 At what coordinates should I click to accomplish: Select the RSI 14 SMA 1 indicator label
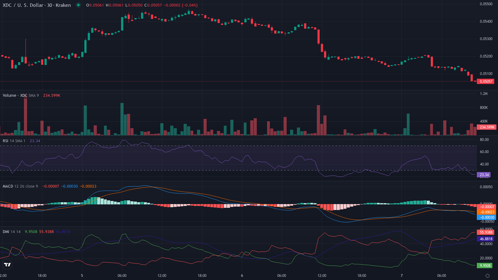(x=15, y=141)
